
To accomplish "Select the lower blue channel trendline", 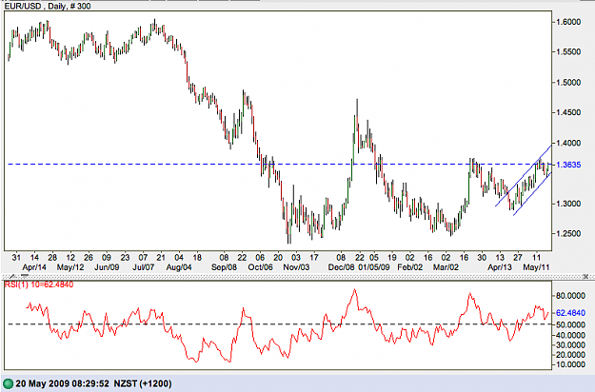I will pos(531,194).
